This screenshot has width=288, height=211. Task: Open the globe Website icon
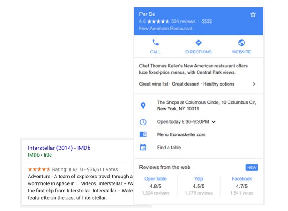(x=242, y=43)
